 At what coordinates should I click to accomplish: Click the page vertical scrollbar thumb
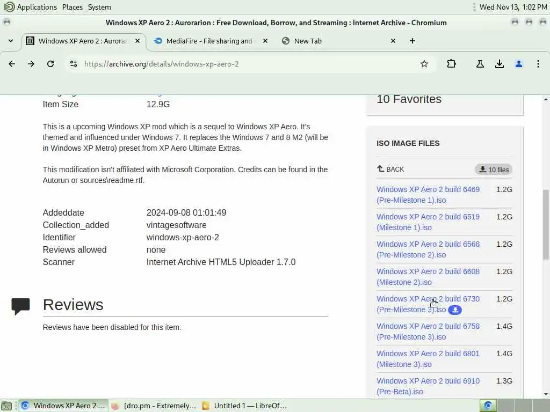pos(546,224)
